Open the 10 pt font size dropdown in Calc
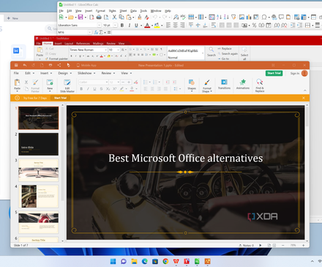Screen dimensions: 322x267 (x=115, y=25)
